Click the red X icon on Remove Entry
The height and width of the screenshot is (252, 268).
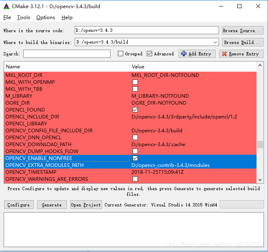pos(224,54)
